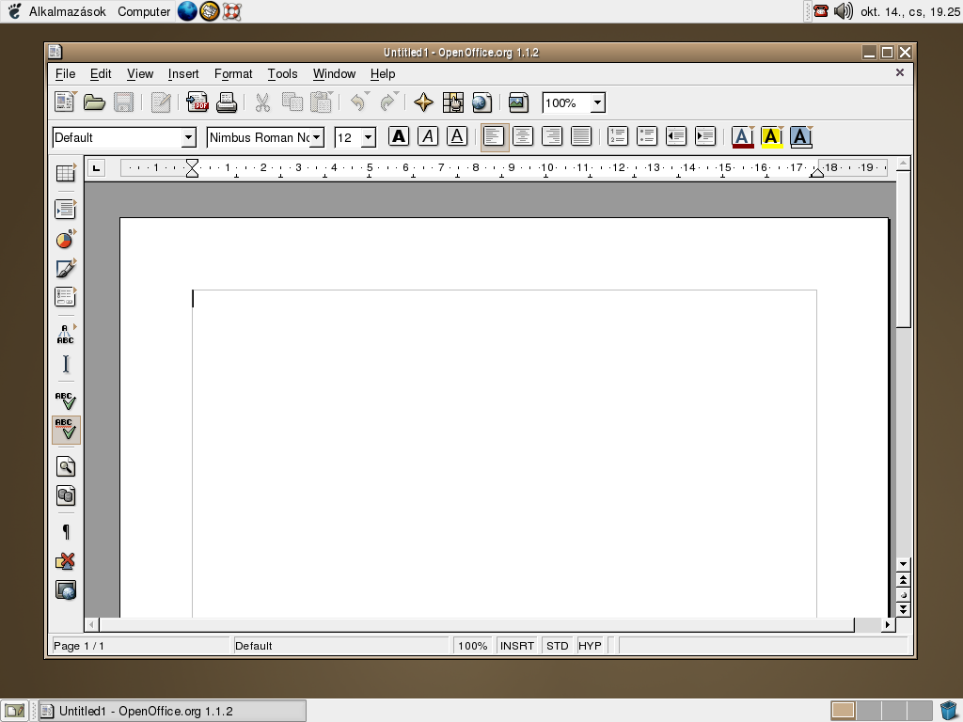Apply red font color
The height and width of the screenshot is (722, 963).
click(743, 136)
